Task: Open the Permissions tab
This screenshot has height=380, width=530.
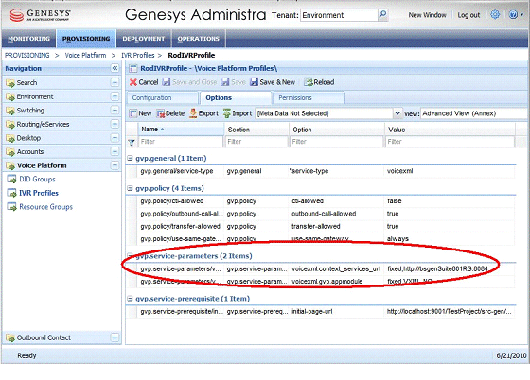Action: point(309,98)
